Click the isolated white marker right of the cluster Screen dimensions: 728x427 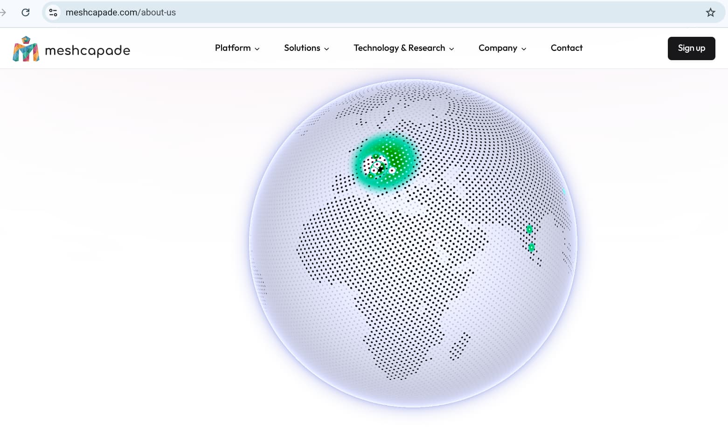pyautogui.click(x=392, y=171)
